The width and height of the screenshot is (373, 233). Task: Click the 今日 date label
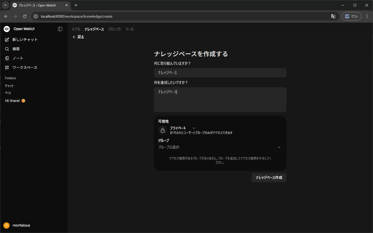click(x=8, y=93)
